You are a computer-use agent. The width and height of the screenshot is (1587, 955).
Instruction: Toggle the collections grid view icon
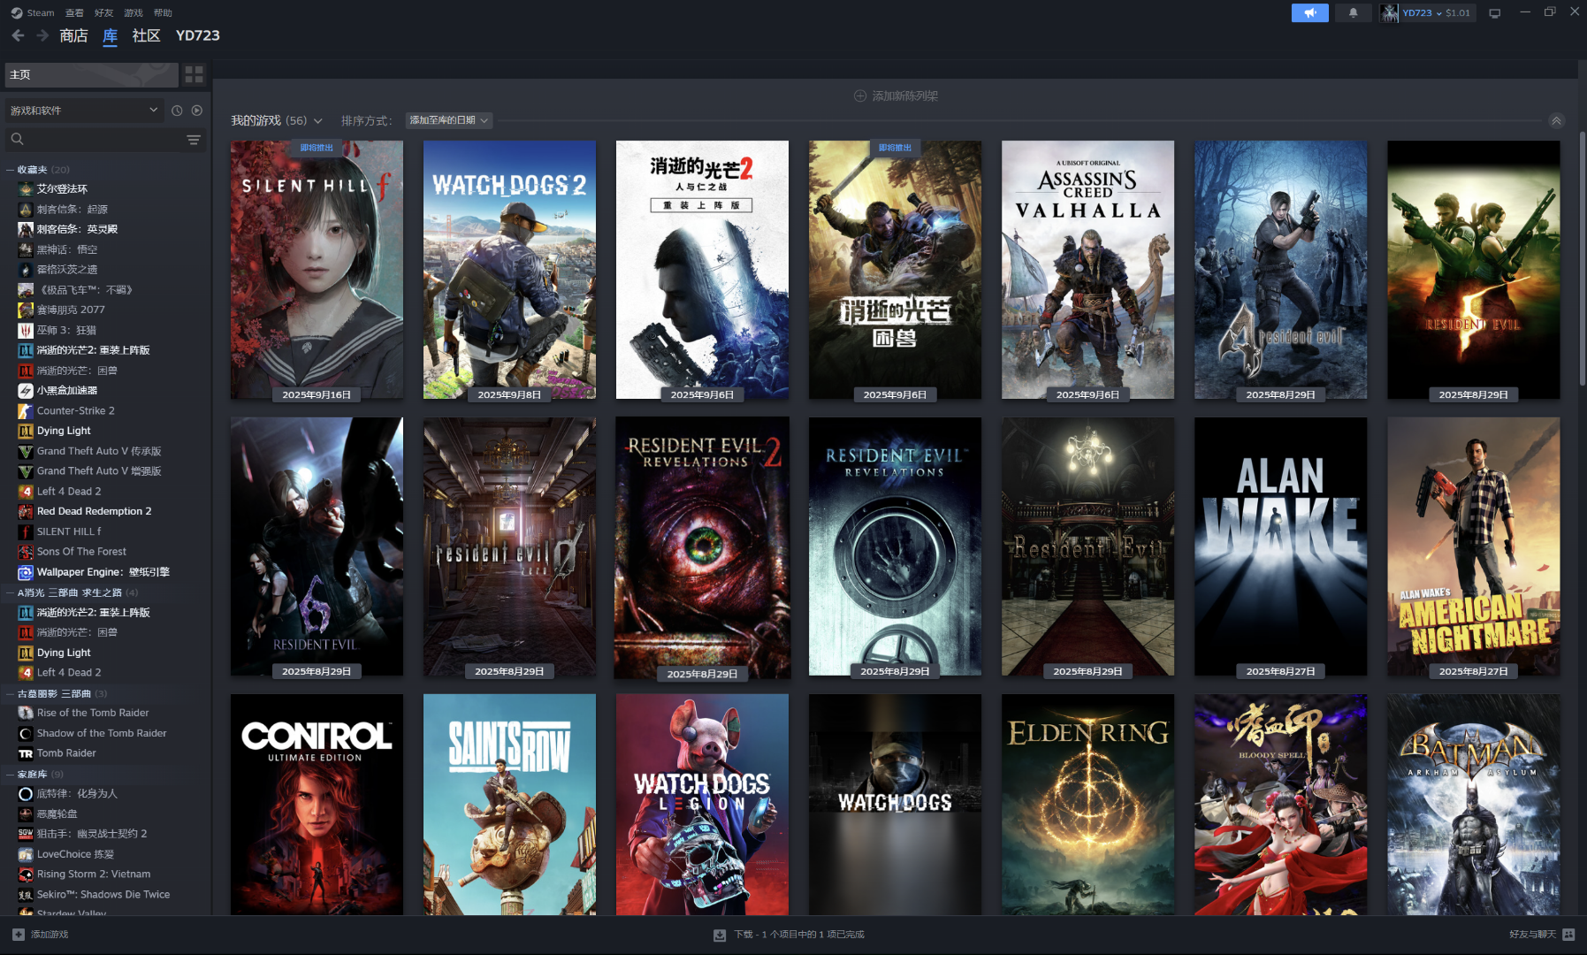pos(195,74)
